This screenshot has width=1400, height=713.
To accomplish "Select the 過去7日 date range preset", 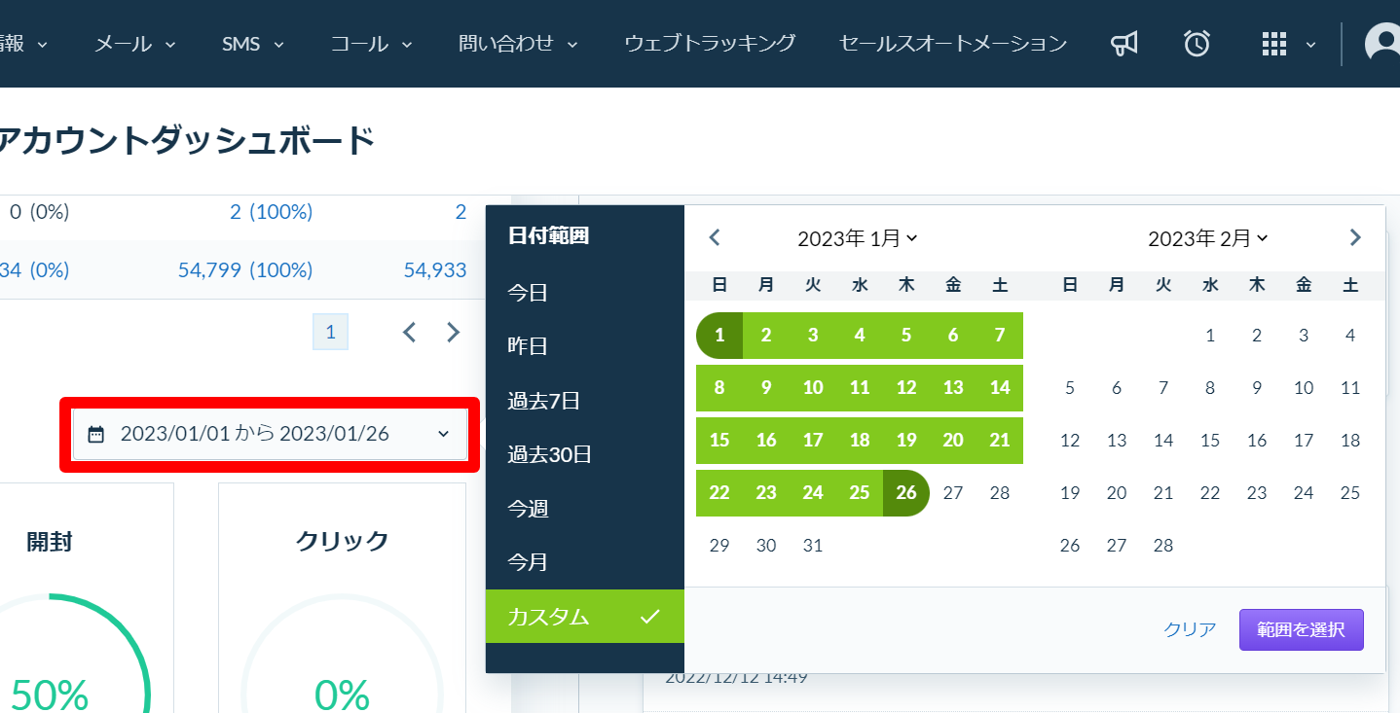I will tap(585, 400).
